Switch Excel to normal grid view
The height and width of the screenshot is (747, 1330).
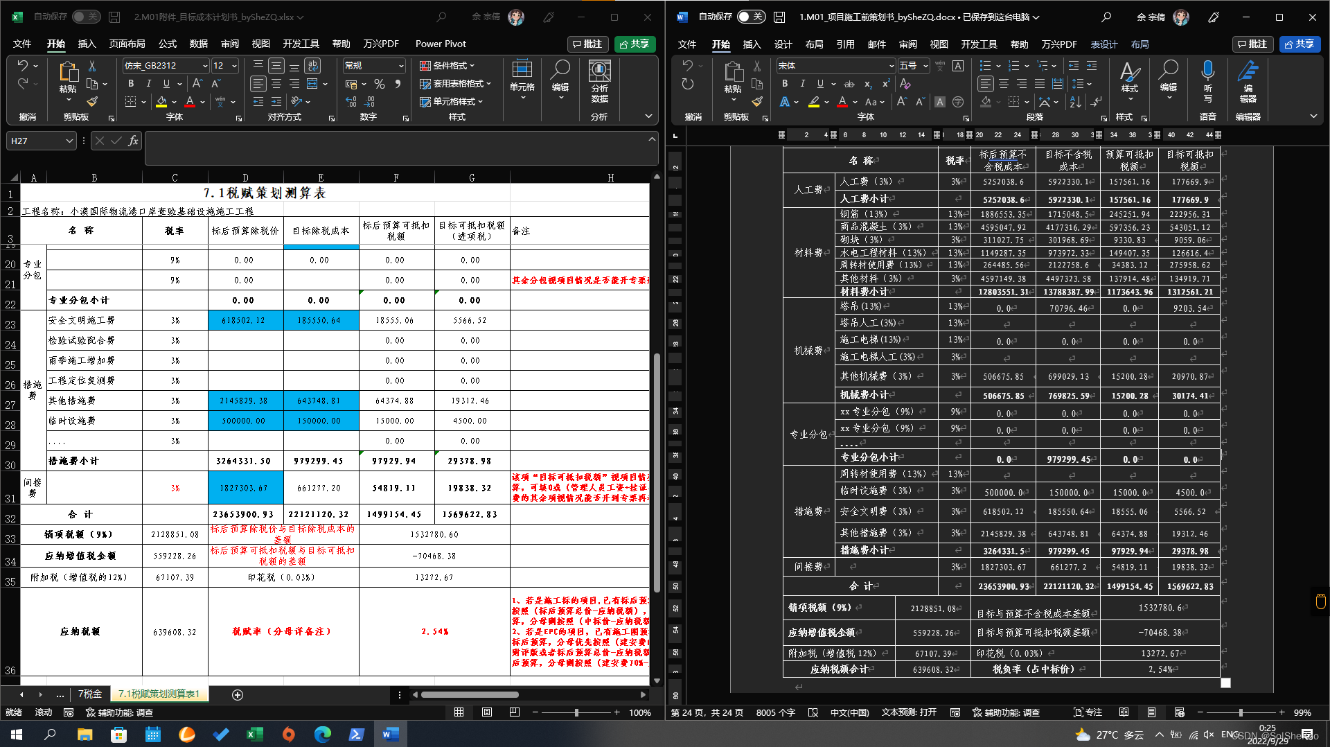(459, 712)
